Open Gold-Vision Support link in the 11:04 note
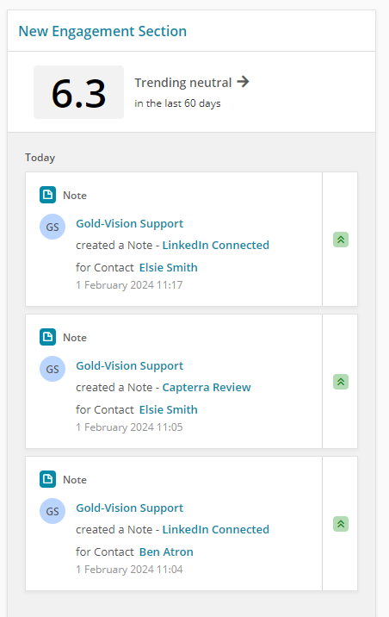Screen dimensions: 389x617 pyautogui.click(x=129, y=508)
